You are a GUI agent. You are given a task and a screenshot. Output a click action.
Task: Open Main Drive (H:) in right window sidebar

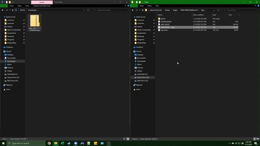tap(143, 81)
